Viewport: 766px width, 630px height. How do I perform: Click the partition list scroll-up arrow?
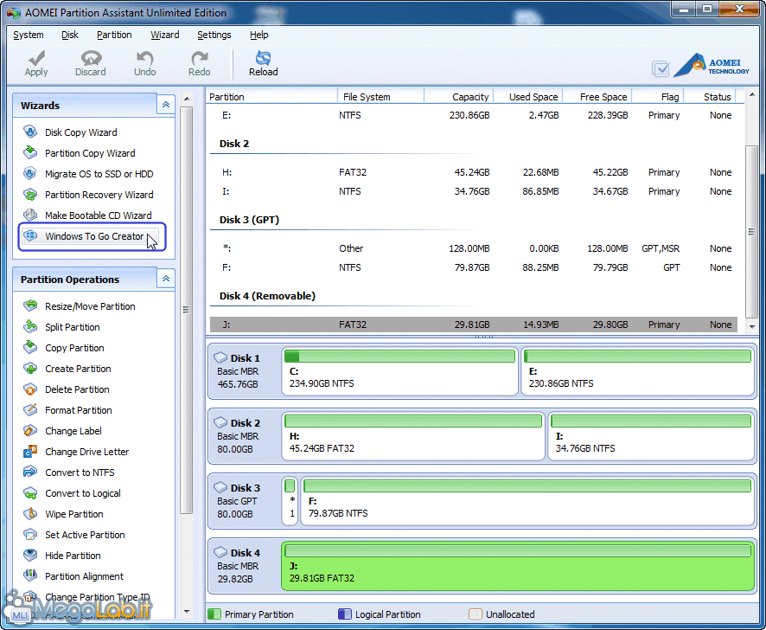[x=751, y=96]
